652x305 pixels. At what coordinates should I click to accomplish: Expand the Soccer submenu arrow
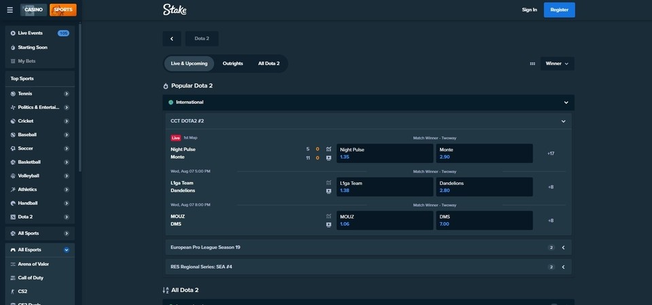coord(67,148)
